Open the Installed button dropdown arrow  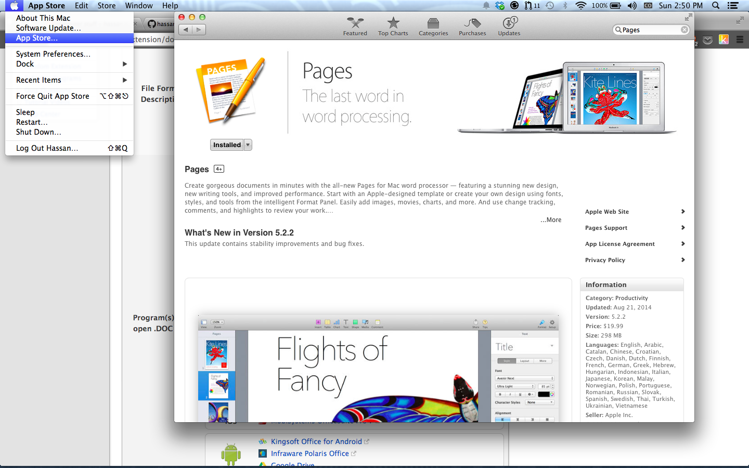248,145
